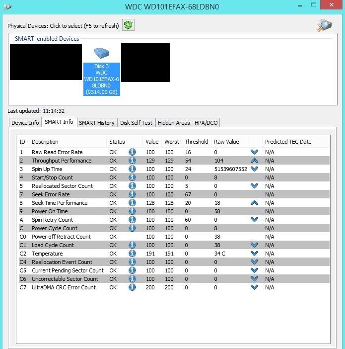The width and height of the screenshot is (345, 349).
Task: Sort by Predicted TEC Date column header
Action: click(296, 142)
